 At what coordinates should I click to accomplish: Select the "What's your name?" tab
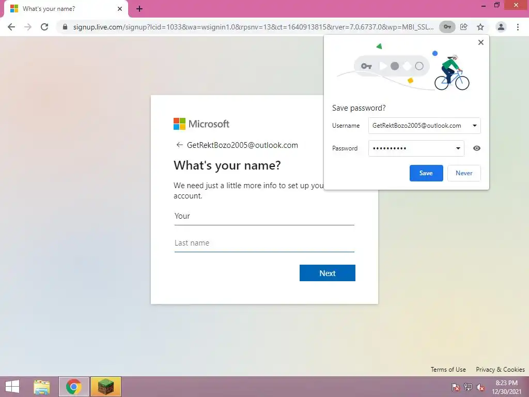click(x=66, y=9)
